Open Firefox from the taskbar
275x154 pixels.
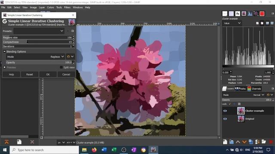94,150
